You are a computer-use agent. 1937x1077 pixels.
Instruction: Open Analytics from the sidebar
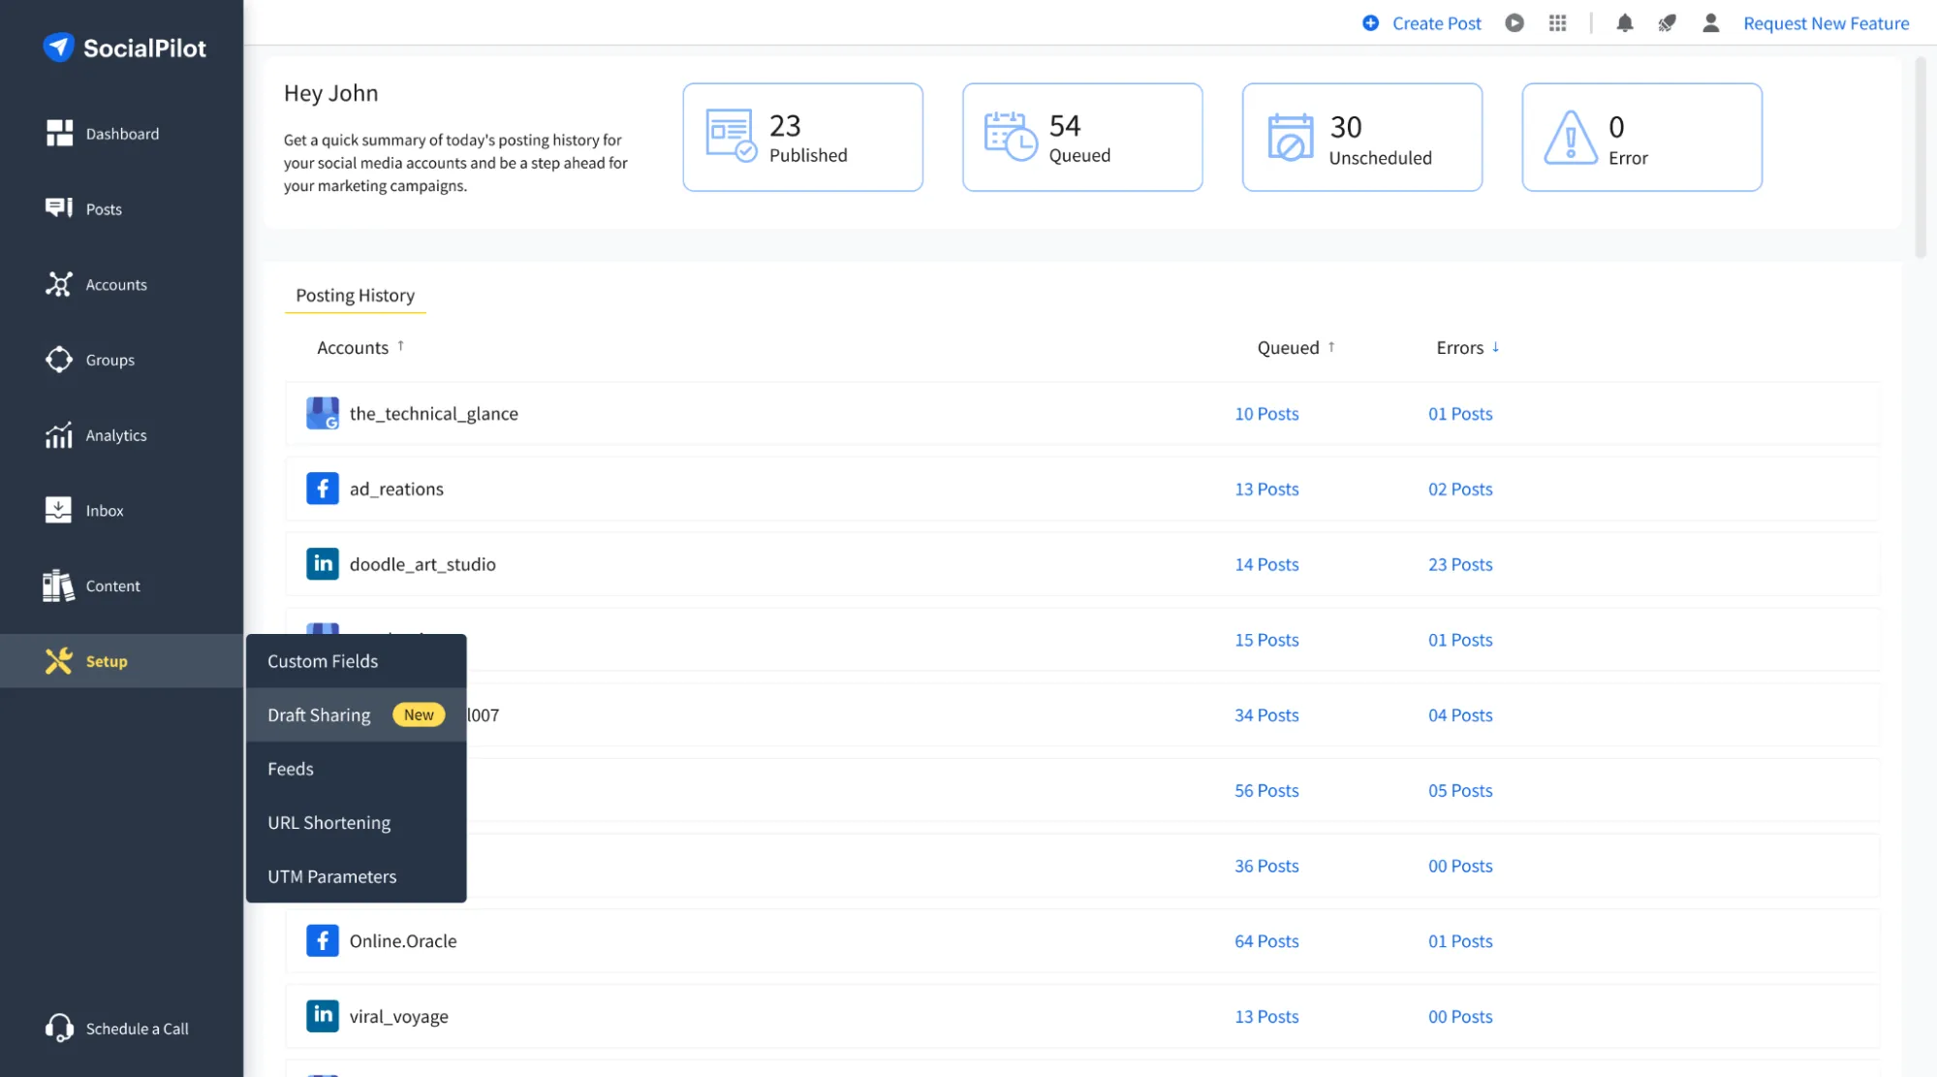coord(115,435)
